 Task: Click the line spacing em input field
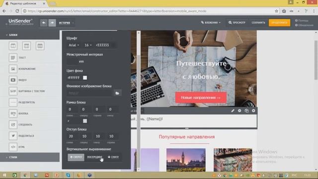point(72,61)
